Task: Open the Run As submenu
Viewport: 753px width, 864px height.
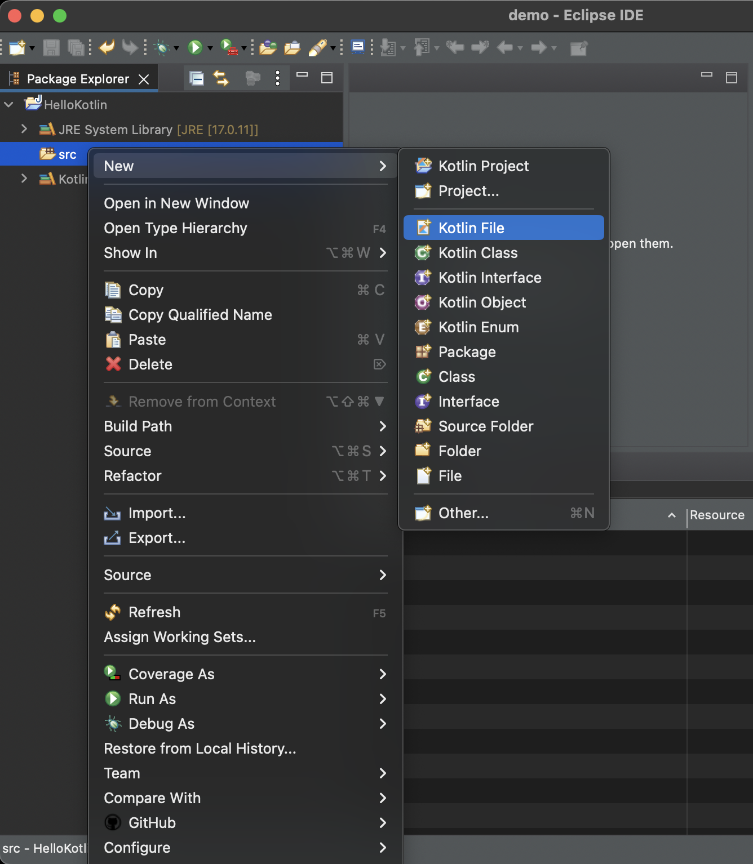Action: click(x=246, y=699)
